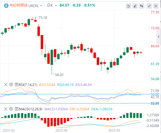Toggle MACD panel expand plus box
Screen dimensions: 161x133
pos(16,109)
